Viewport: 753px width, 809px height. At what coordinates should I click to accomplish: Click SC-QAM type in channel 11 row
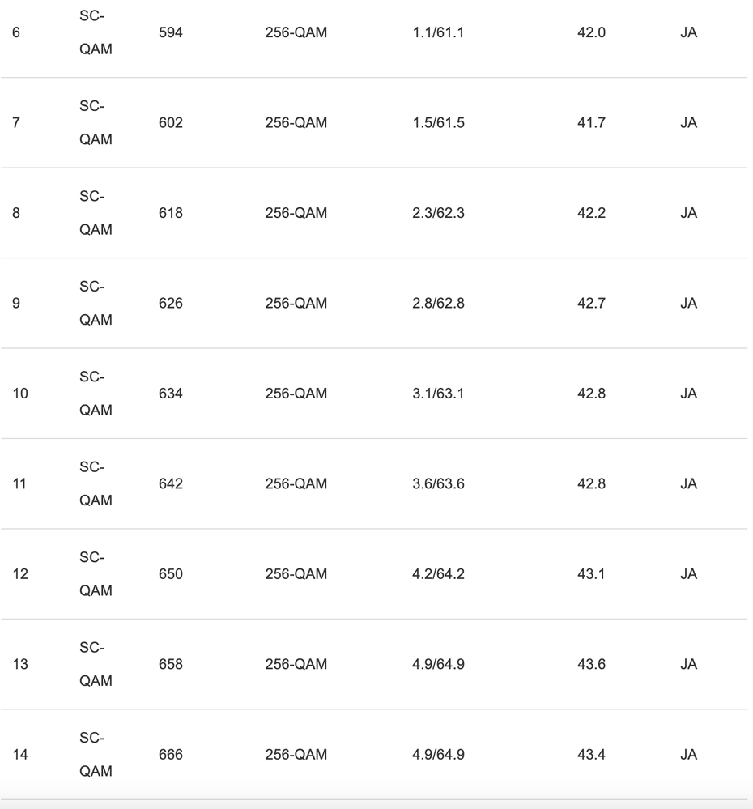point(96,484)
